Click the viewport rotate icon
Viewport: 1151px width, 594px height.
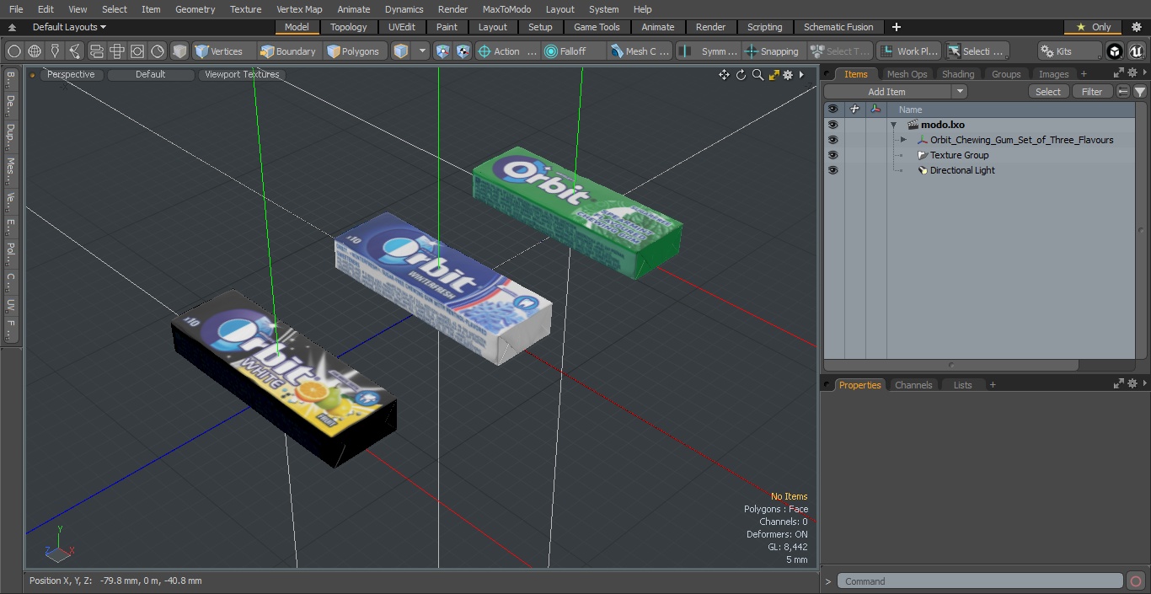point(741,75)
